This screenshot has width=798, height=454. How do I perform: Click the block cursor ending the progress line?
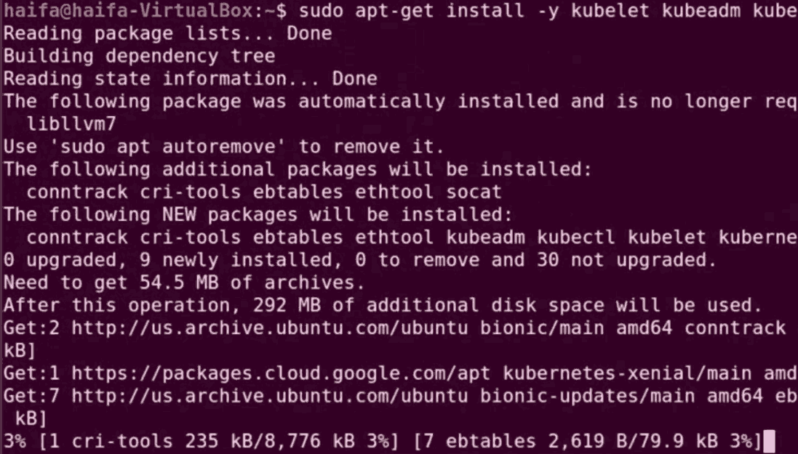771,441
